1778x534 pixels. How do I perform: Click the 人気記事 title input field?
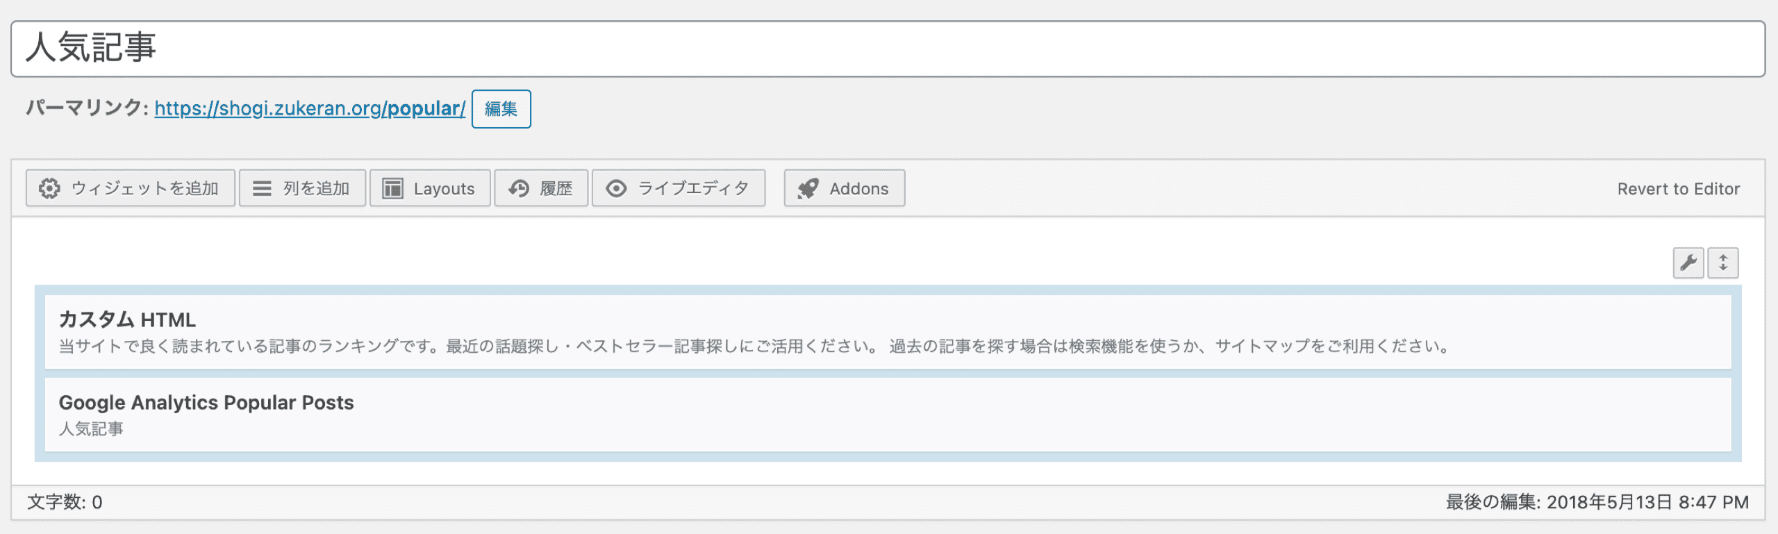(x=888, y=49)
